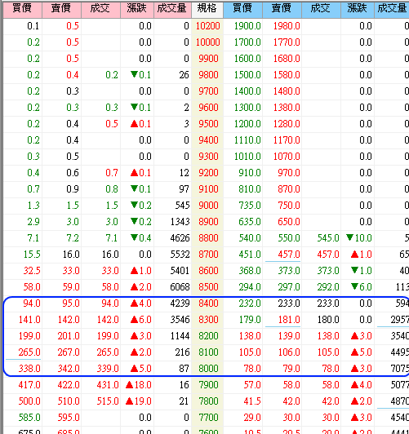Click the green down-arrow 10.0 put change
409x434 pixels.
pyautogui.click(x=358, y=238)
